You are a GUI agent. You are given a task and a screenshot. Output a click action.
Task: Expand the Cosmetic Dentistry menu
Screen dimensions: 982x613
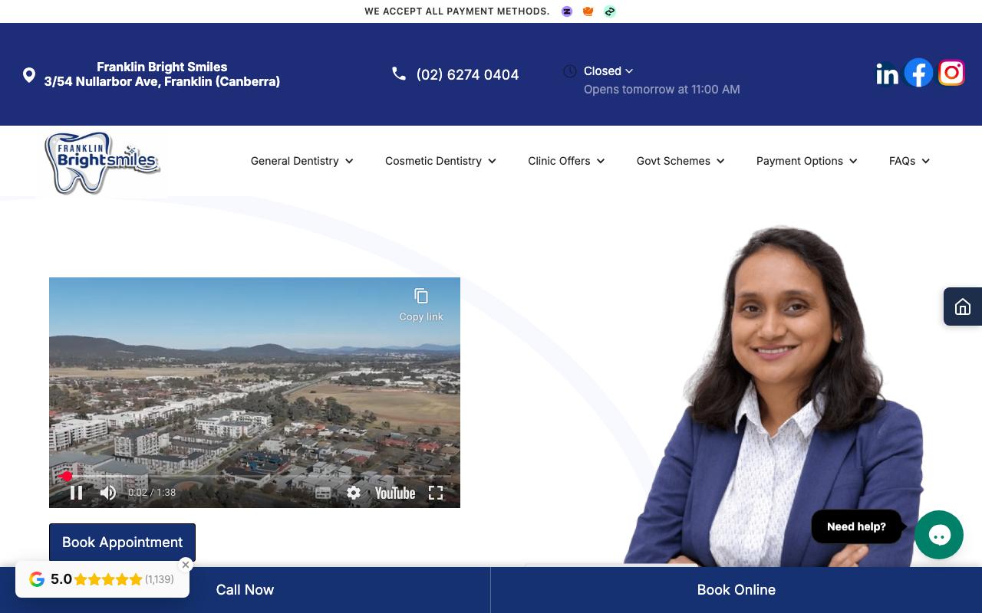point(440,161)
